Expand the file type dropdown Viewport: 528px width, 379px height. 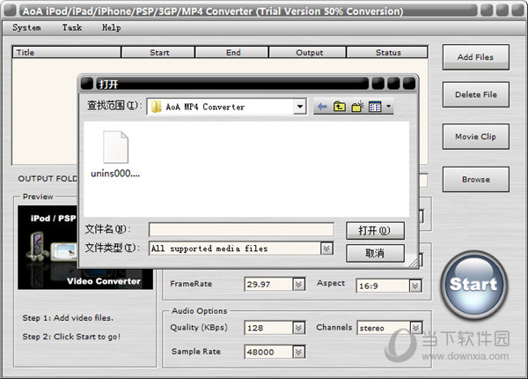coord(326,249)
